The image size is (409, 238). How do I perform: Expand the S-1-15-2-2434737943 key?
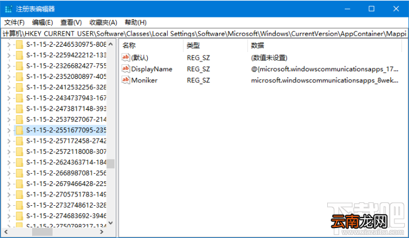click(x=9, y=98)
